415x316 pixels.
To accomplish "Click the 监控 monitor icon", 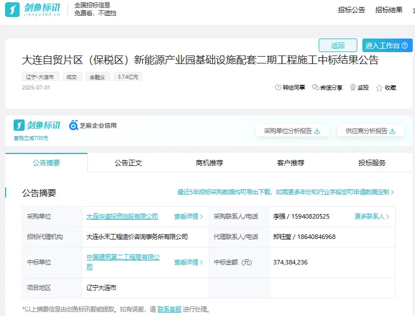I will tap(353, 87).
